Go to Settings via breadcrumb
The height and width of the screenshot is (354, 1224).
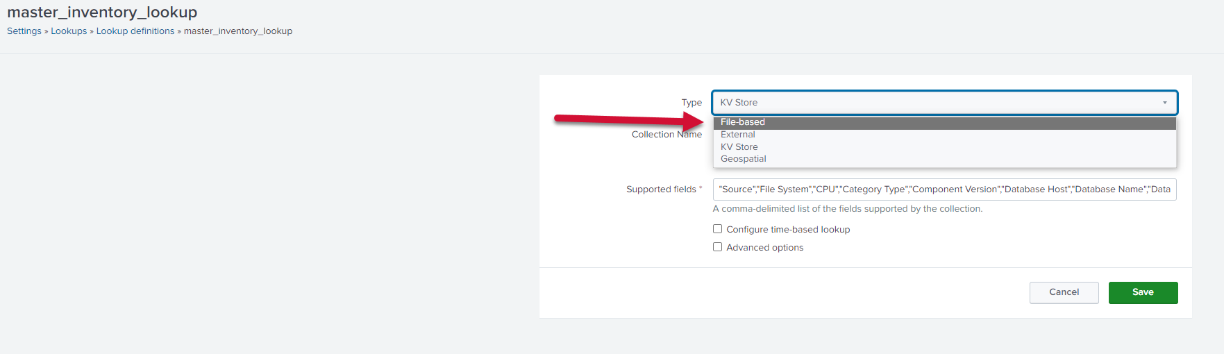24,31
